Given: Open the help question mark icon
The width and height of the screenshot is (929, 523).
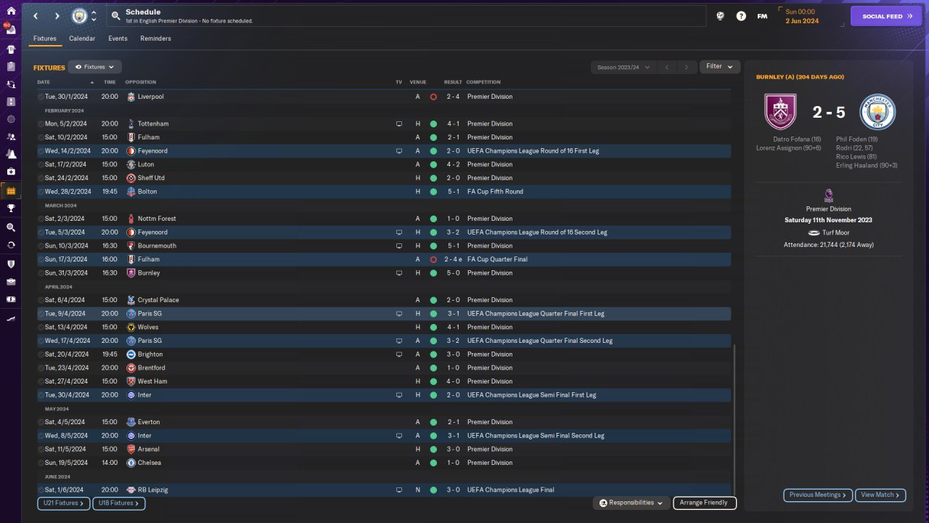Looking at the screenshot, I should pyautogui.click(x=741, y=16).
